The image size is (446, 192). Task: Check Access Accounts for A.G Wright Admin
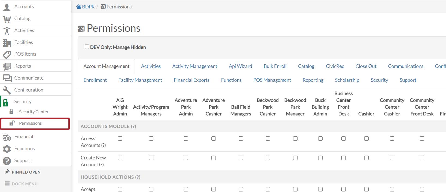click(120, 139)
